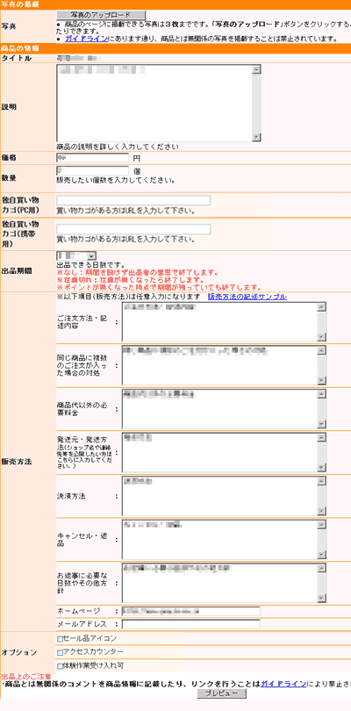This screenshot has height=711, width=351.
Task: Click up arrow of 説明 textarea scrollbar
Action: (x=257, y=70)
